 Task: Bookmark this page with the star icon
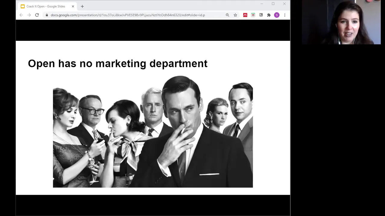tap(235, 15)
